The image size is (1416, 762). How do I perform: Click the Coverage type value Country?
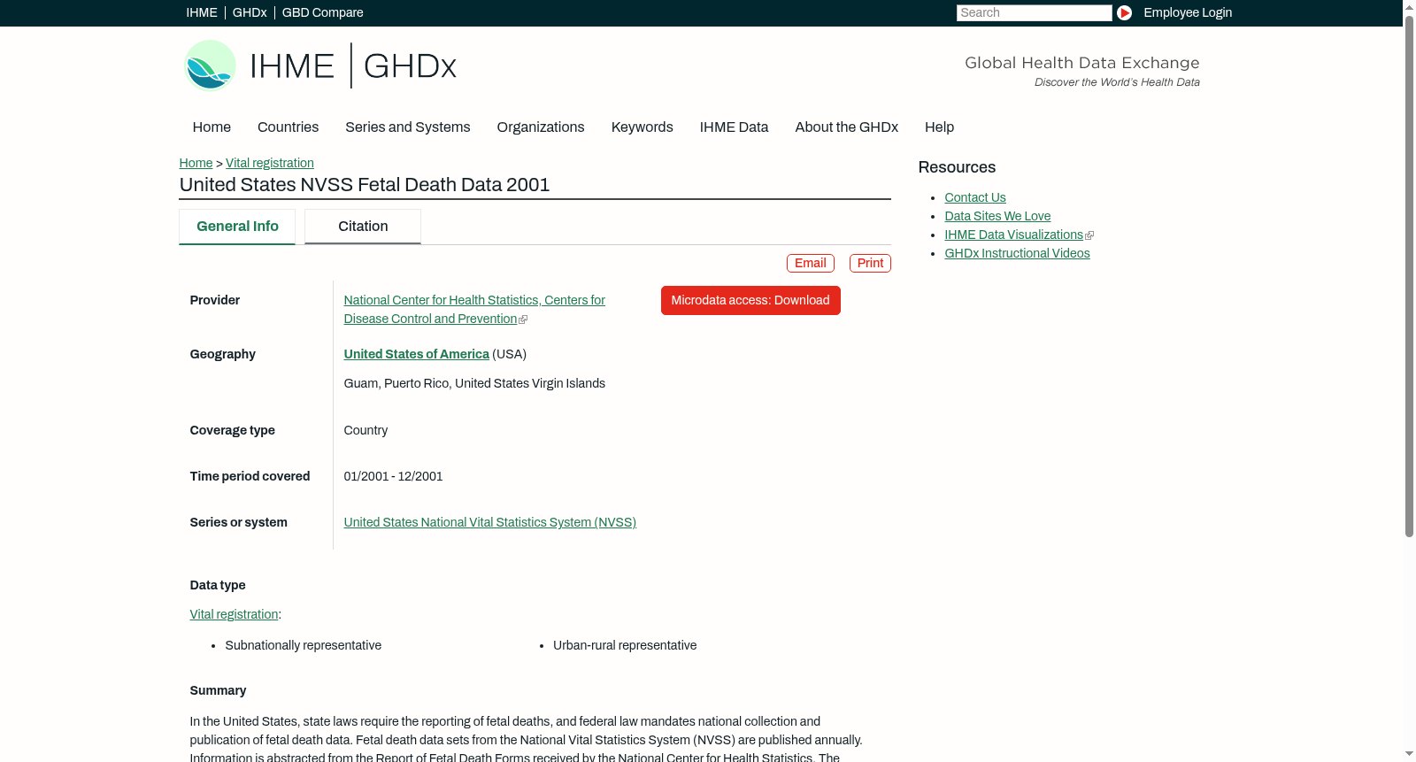click(x=366, y=430)
